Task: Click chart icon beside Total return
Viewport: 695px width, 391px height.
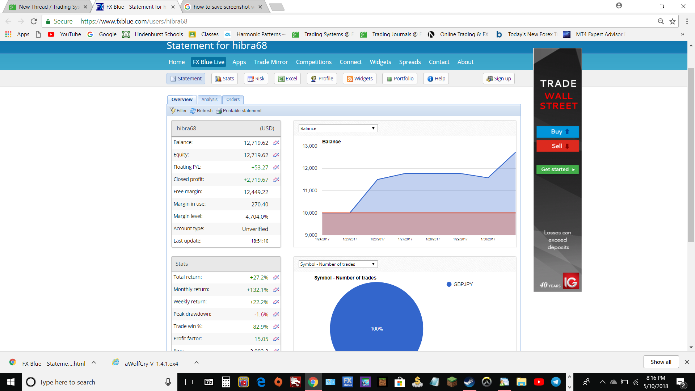Action: (276, 277)
